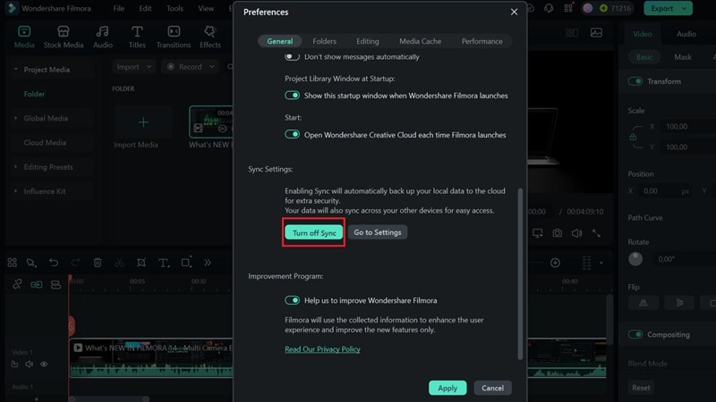Viewport: 716px width, 402px height.
Task: Toggle Don't show messages automatically
Action: click(x=293, y=56)
